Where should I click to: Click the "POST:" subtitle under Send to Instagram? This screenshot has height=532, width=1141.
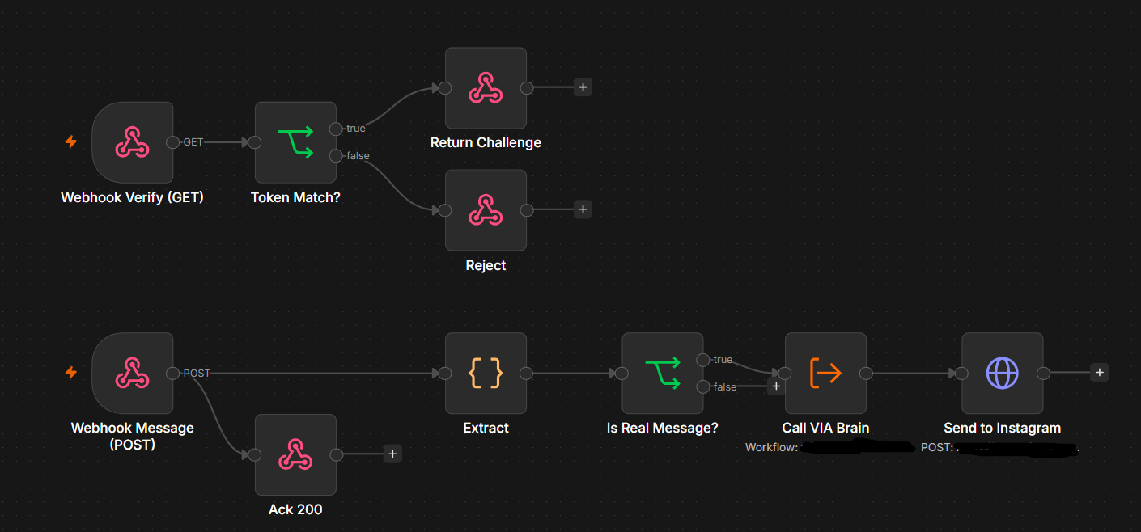point(937,447)
